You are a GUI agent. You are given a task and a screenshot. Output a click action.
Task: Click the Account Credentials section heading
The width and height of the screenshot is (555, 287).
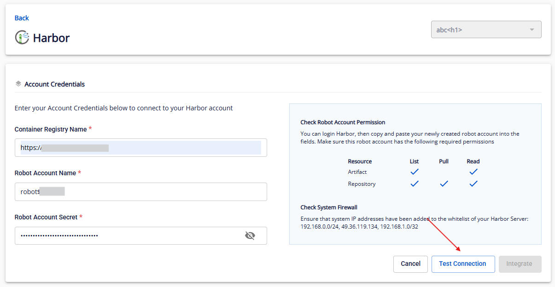click(x=54, y=84)
